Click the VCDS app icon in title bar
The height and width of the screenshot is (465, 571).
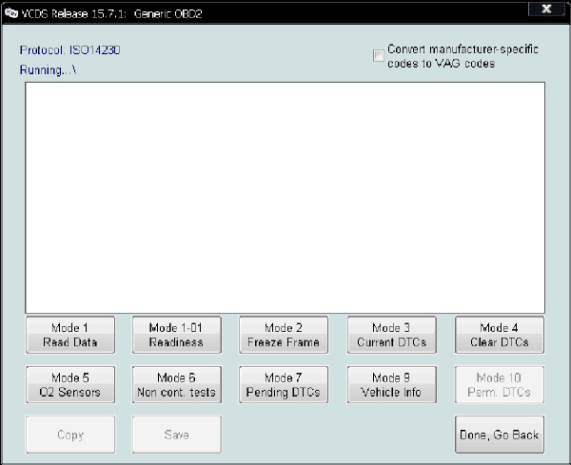(10, 14)
